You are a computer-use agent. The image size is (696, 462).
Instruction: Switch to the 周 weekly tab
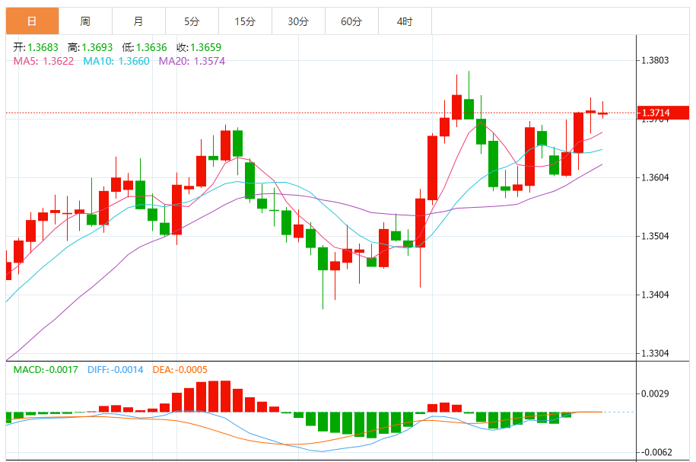[86, 21]
